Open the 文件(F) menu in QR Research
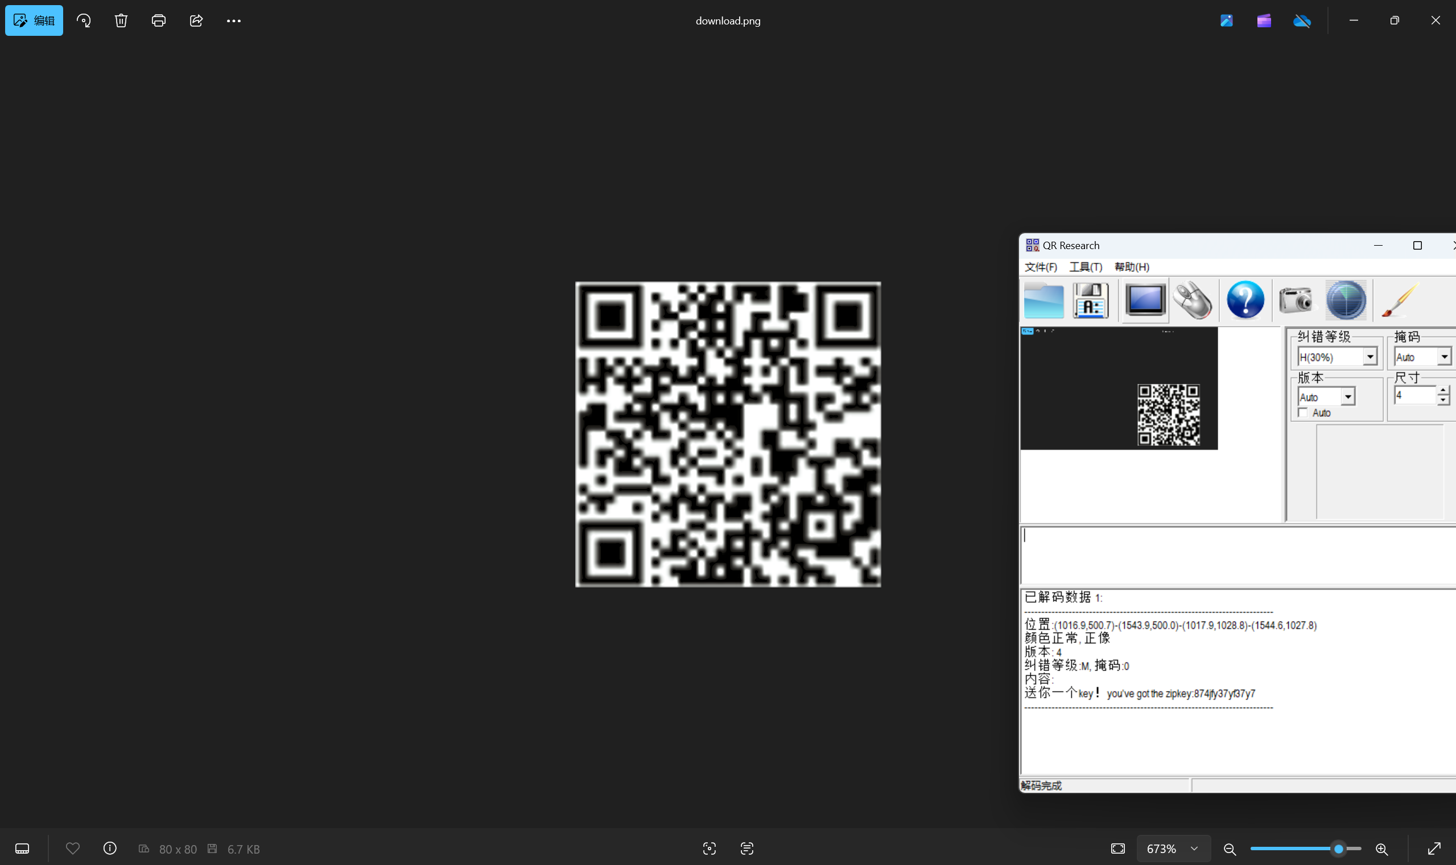Viewport: 1456px width, 865px height. point(1040,266)
